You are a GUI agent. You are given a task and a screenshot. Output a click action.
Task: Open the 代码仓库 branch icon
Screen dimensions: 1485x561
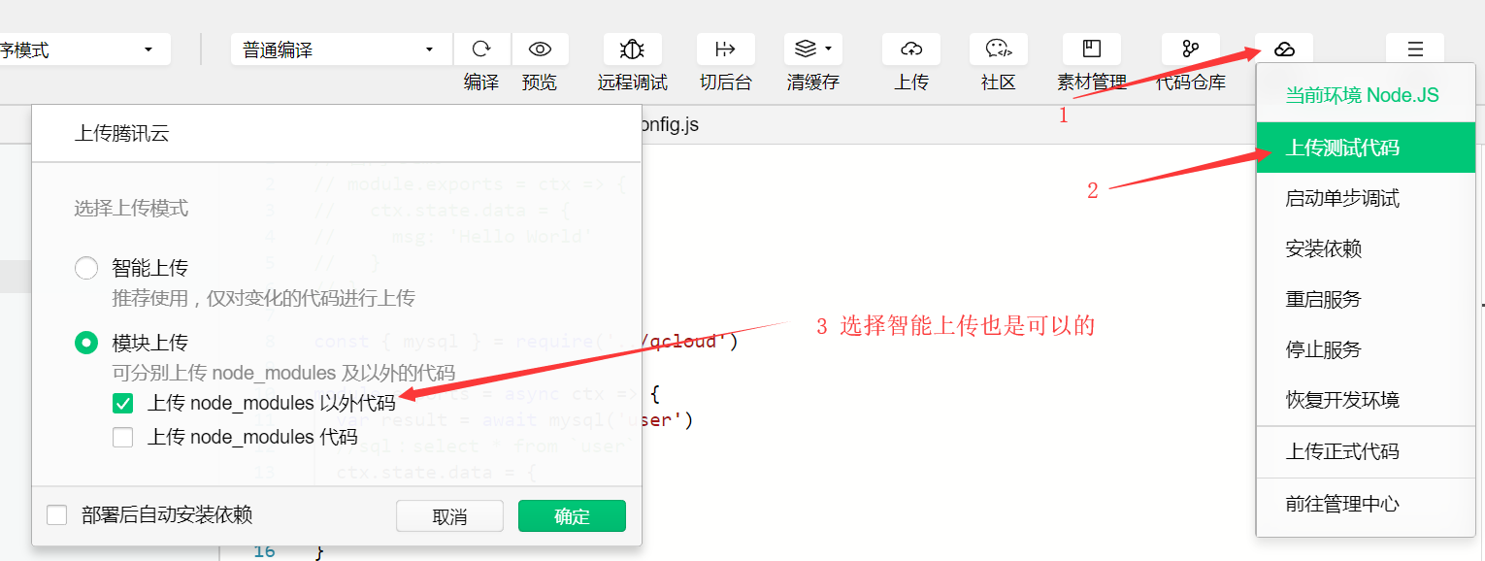click(1191, 49)
